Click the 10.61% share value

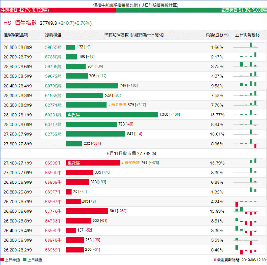pos(217,134)
